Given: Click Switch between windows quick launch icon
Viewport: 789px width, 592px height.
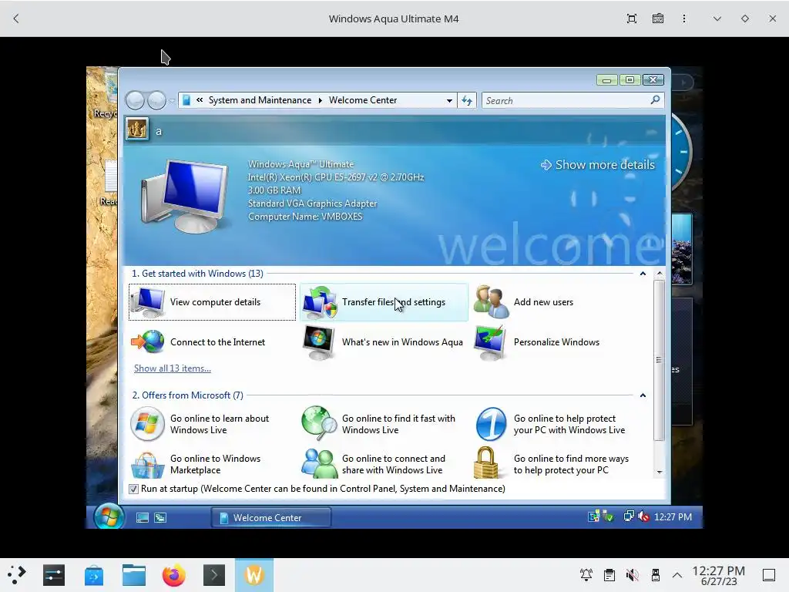Looking at the screenshot, I should coord(160,517).
